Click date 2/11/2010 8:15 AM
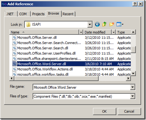The image size is (146, 120). click(x=99, y=58)
